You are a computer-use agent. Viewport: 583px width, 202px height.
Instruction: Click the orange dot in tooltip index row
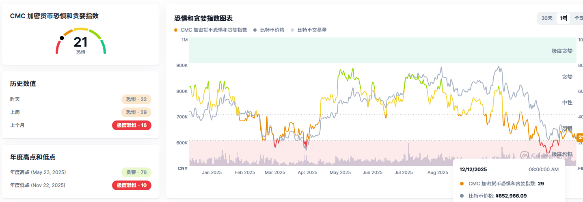462,184
